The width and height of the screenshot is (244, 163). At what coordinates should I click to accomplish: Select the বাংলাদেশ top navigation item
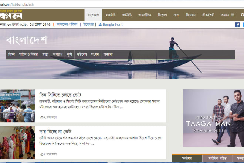pos(94,15)
